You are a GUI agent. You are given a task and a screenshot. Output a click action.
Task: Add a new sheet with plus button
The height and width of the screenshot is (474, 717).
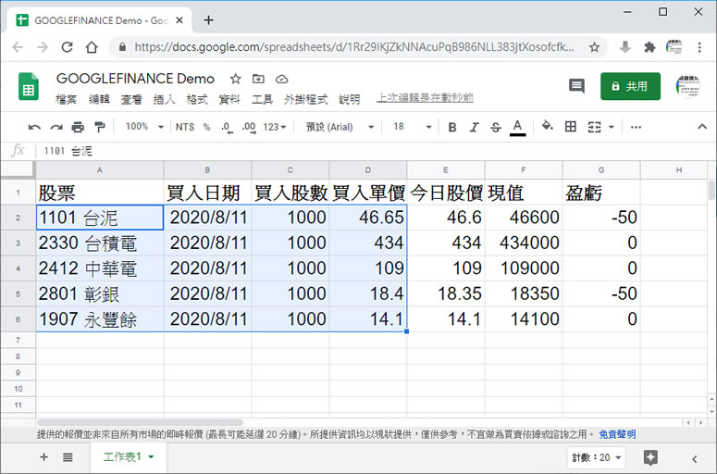43,456
